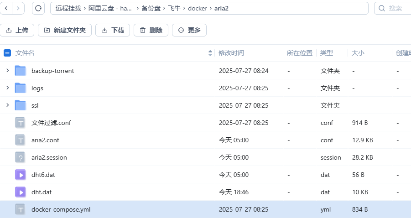
Task: Click the 10 KB size value
Action: pos(360,192)
